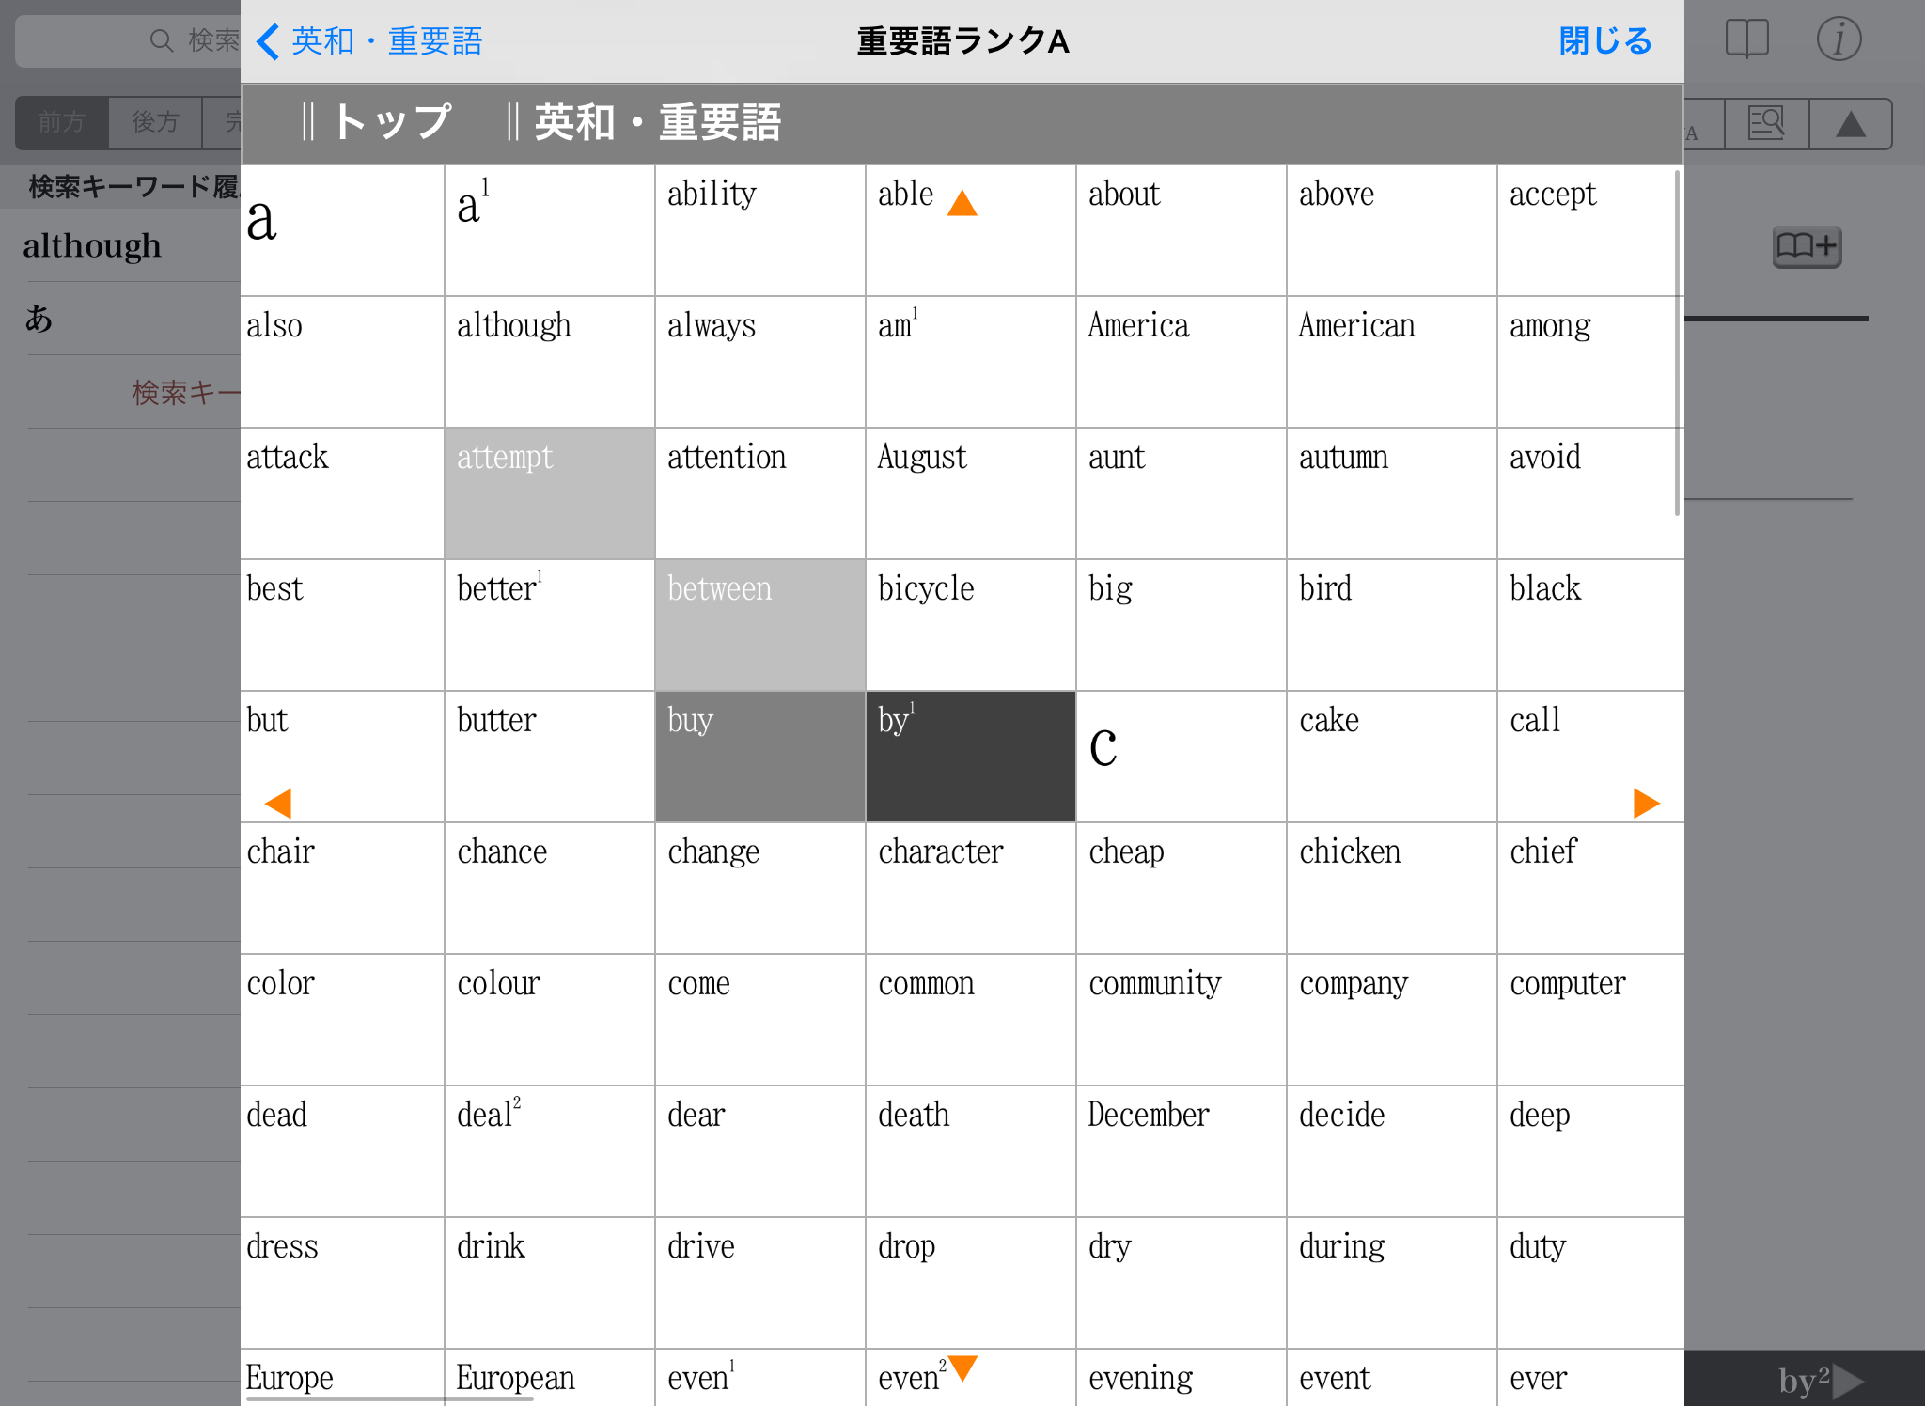Open the info circle icon
Viewport: 1925px width, 1406px height.
click(x=1838, y=39)
